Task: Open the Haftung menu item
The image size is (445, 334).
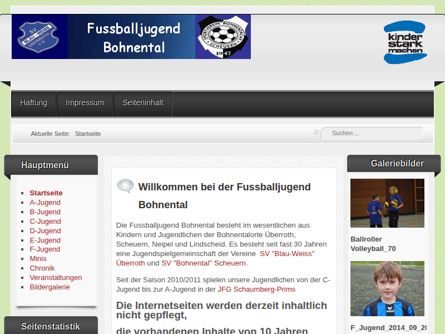Action: 34,103
